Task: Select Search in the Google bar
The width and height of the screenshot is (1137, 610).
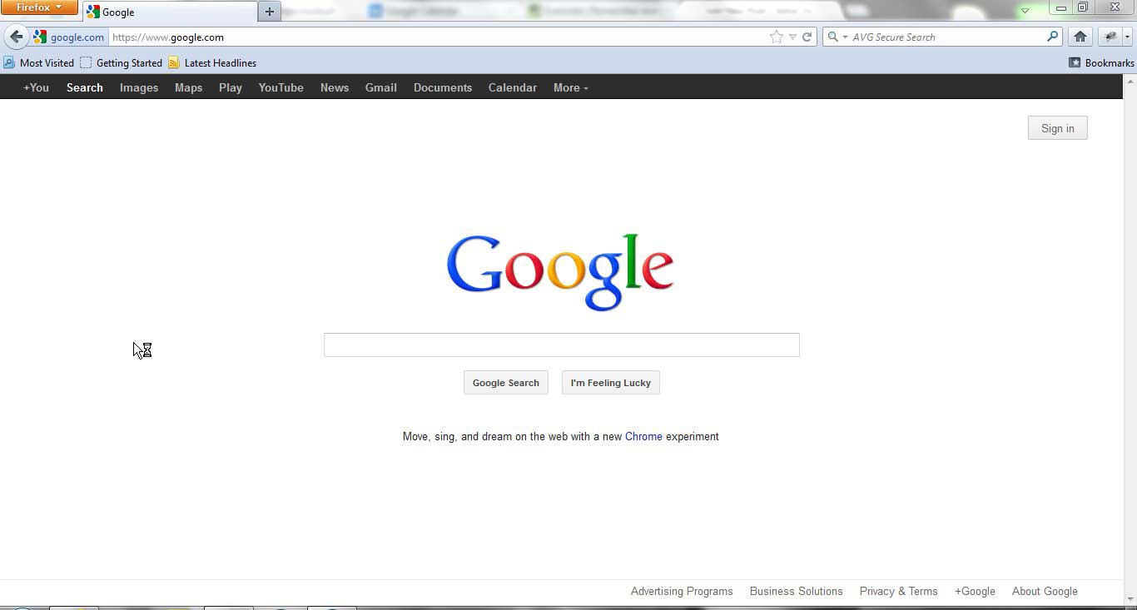Action: [85, 87]
